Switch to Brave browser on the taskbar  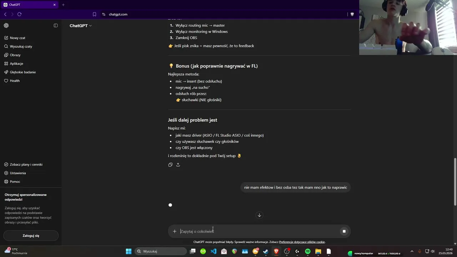coord(276,251)
